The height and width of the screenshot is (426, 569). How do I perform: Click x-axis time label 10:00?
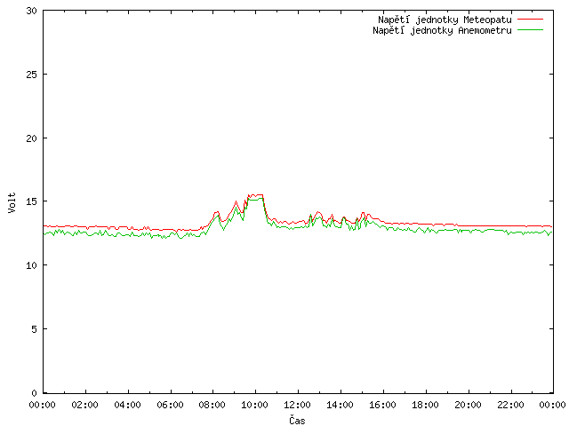pyautogui.click(x=255, y=405)
